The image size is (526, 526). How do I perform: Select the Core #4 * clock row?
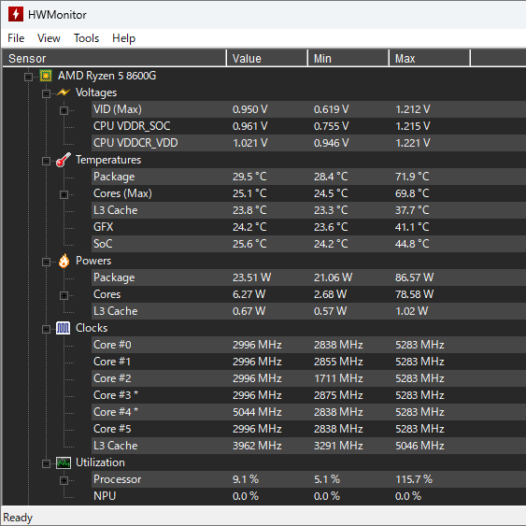[308, 412]
